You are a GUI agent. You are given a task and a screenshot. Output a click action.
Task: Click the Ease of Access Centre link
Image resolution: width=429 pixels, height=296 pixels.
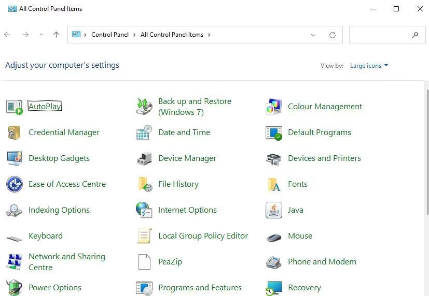pyautogui.click(x=67, y=184)
